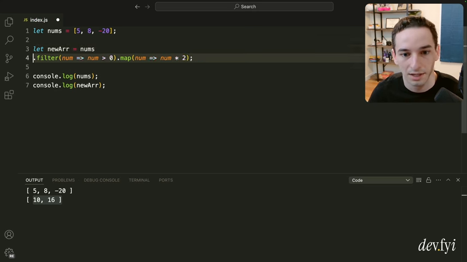Click the unsaved dot on index.js tab

coord(58,20)
